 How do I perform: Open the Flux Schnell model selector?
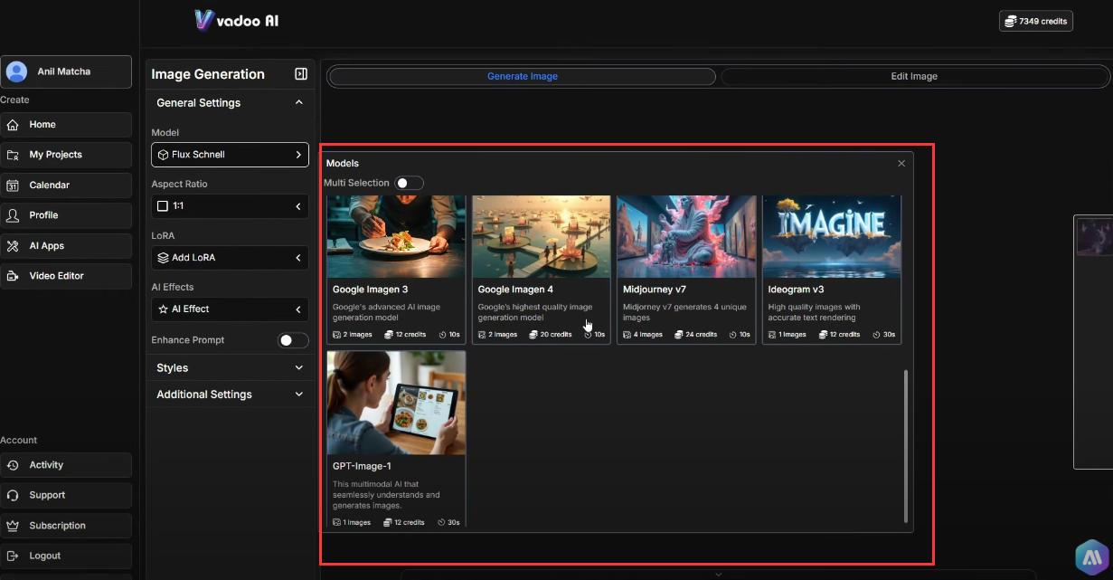pos(231,155)
